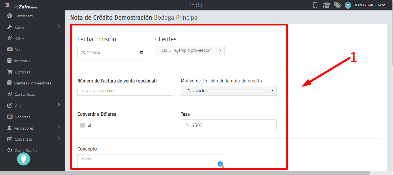Open the DEMOSTRACIÓN user dropdown

(x=369, y=5)
